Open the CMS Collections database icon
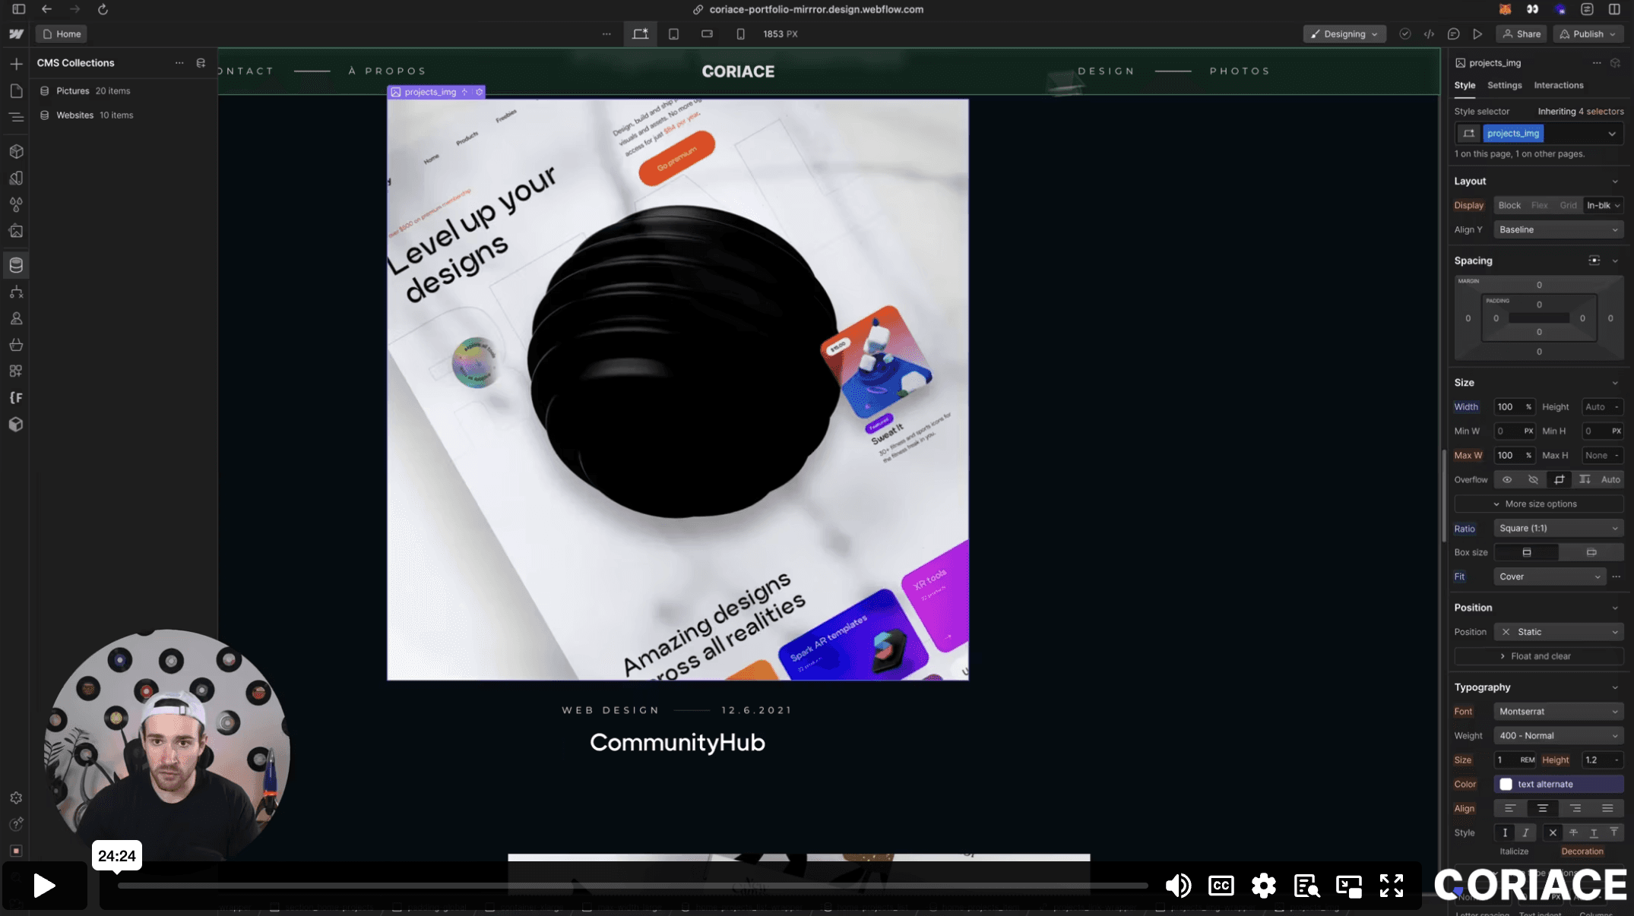 tap(16, 265)
